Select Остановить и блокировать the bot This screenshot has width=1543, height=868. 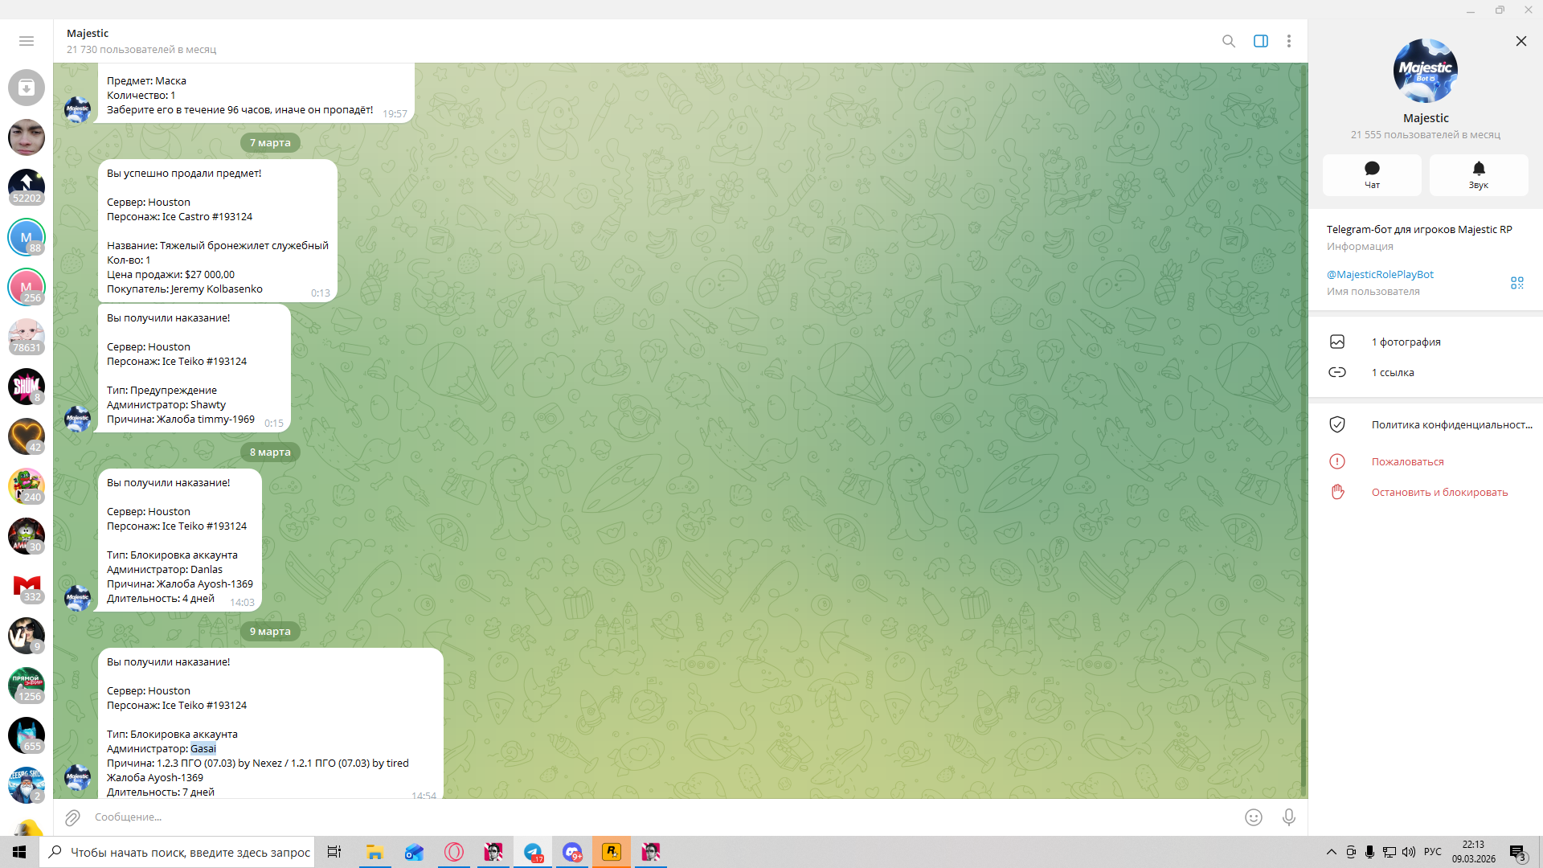(1439, 492)
